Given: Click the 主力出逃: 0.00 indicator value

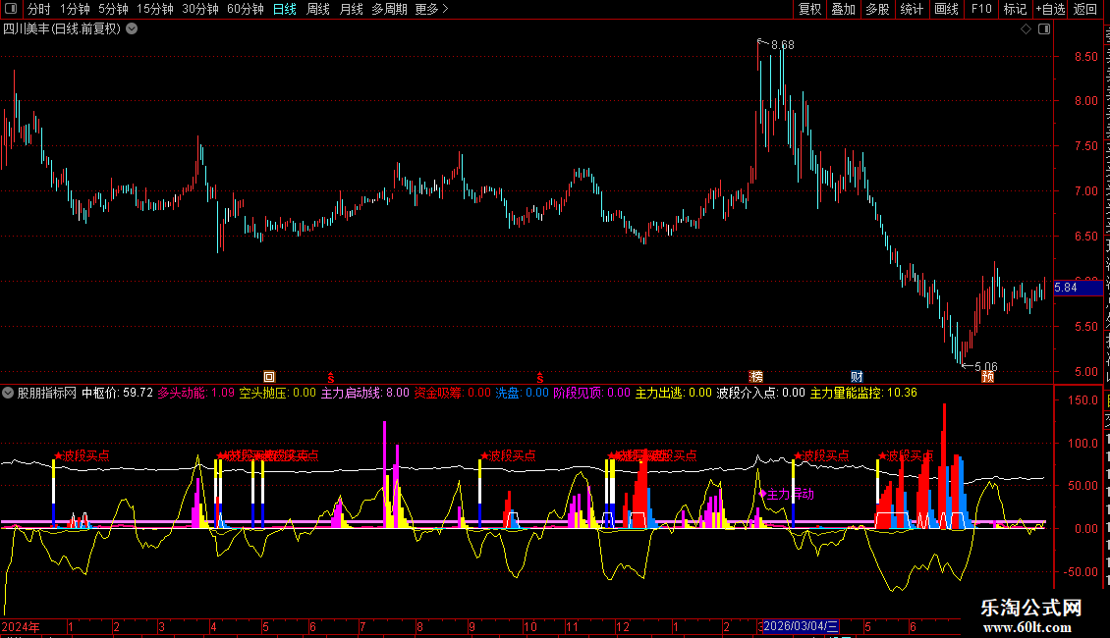Looking at the screenshot, I should (673, 393).
